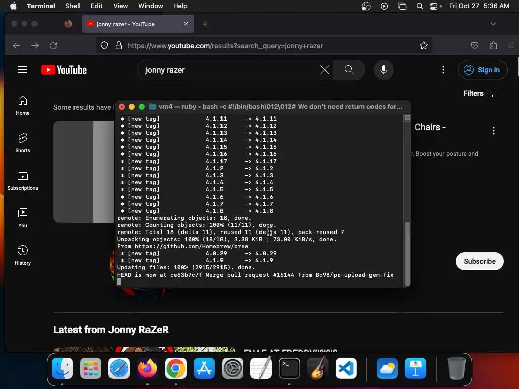Open the Chairs result options menu
This screenshot has height=389, width=519.
click(493, 131)
